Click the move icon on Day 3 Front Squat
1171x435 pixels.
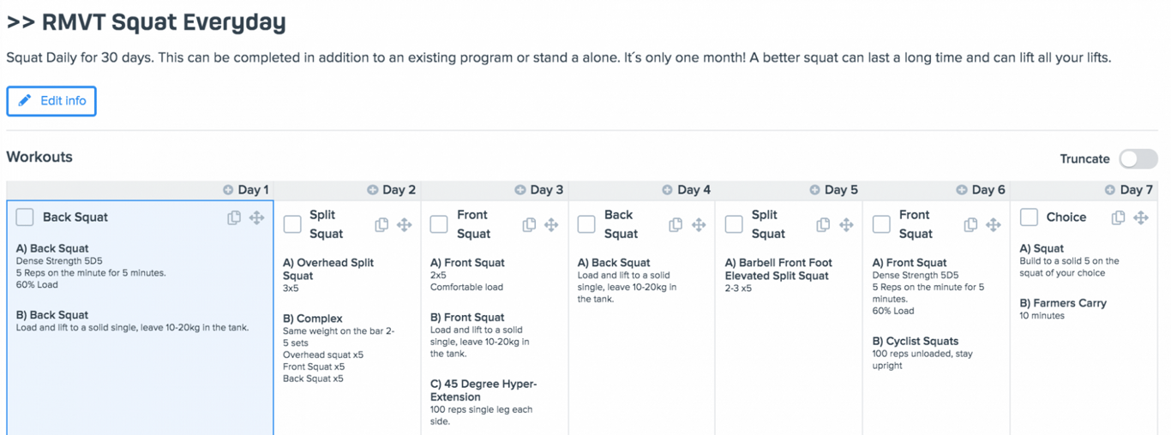tap(551, 224)
